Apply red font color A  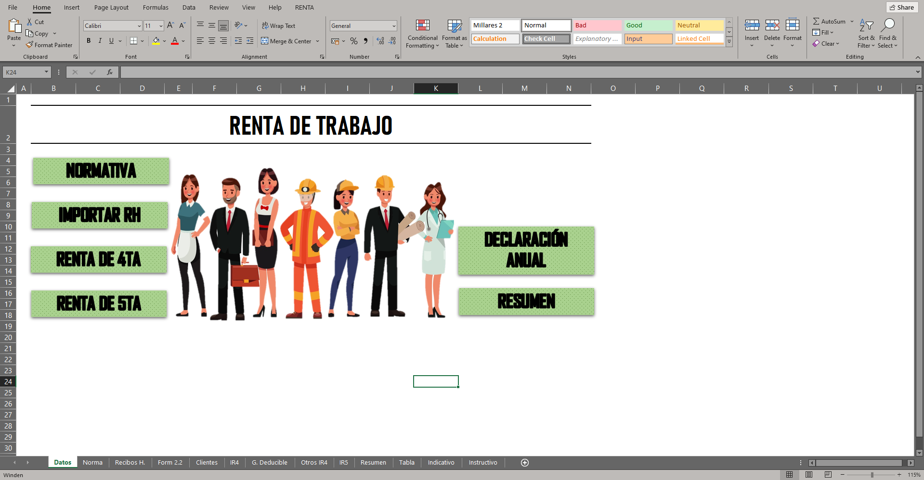pyautogui.click(x=175, y=41)
